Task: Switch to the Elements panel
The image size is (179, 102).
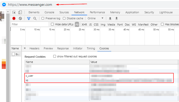Action: [34, 12]
